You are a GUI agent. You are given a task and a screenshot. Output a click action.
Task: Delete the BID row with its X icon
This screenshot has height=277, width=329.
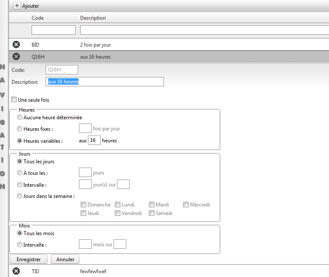16,44
